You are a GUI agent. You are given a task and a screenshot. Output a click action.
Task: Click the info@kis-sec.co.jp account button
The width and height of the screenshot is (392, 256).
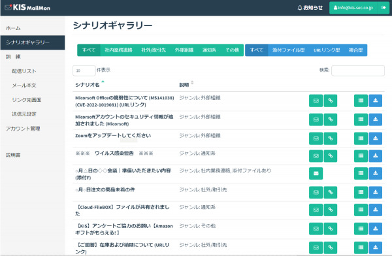point(353,8)
